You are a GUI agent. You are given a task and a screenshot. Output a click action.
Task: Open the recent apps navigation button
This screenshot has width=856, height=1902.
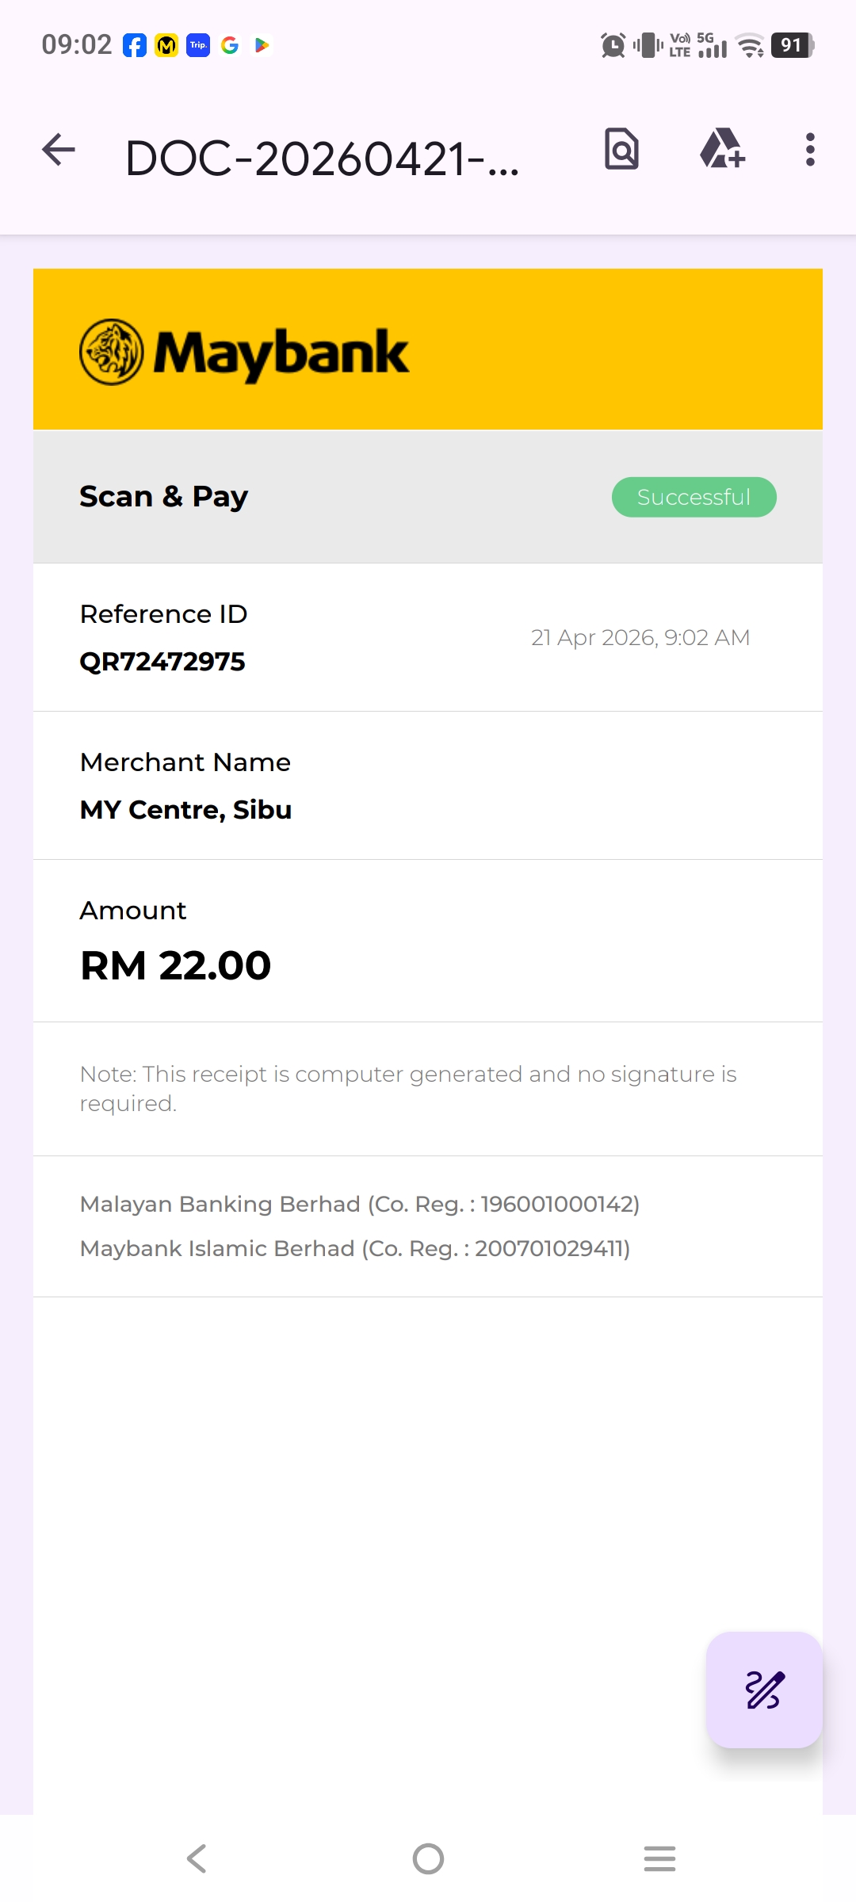tap(659, 1858)
